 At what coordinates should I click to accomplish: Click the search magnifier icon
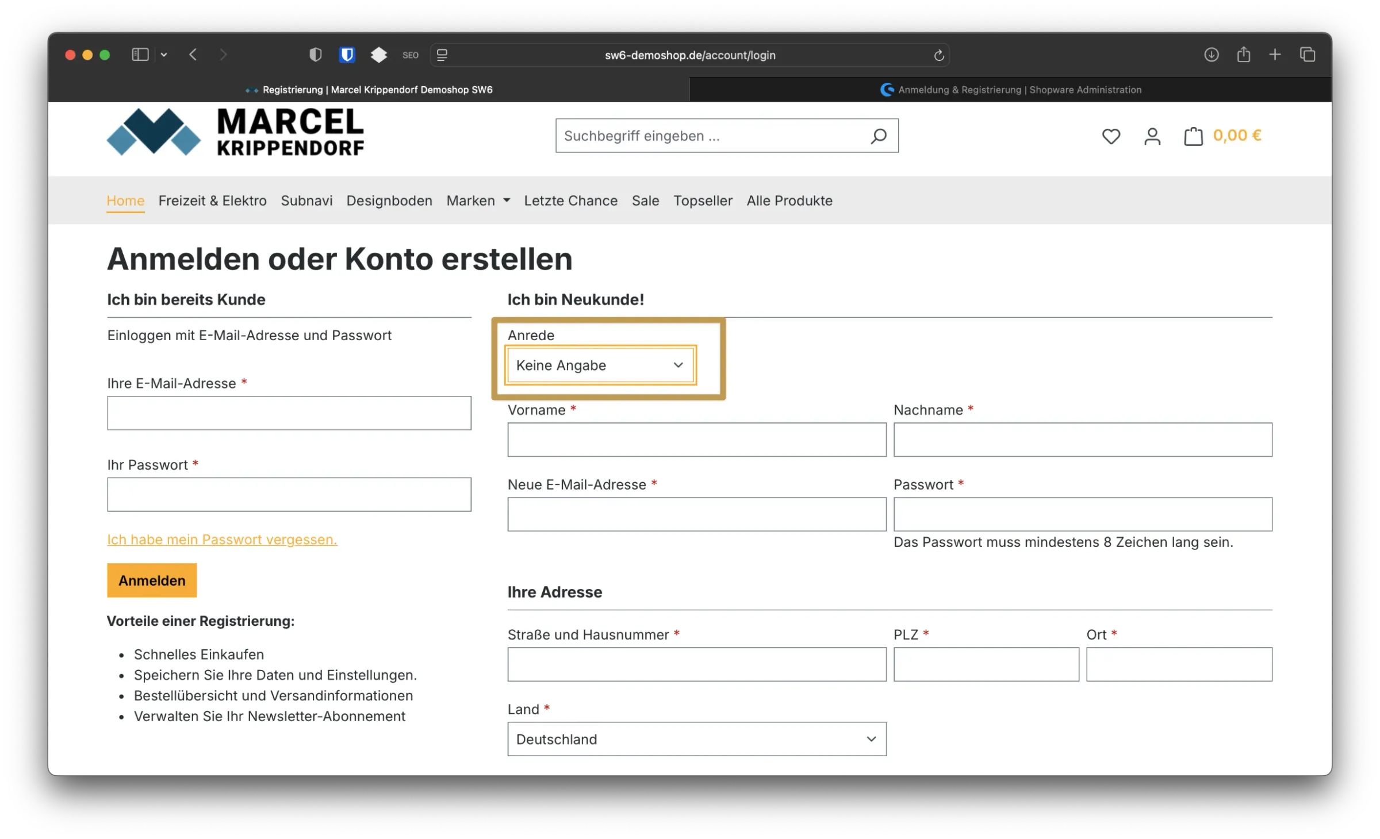click(x=879, y=135)
